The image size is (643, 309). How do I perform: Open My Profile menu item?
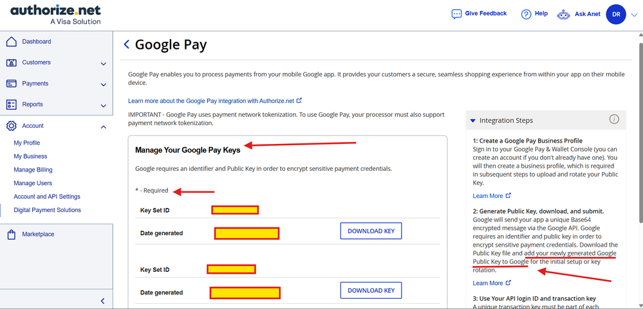coord(26,143)
